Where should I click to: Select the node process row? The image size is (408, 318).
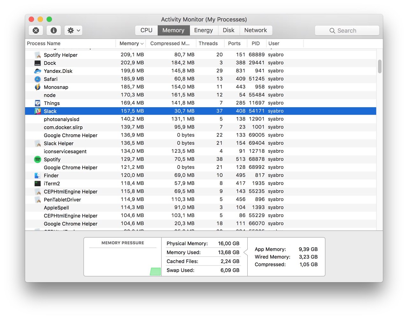(200, 95)
